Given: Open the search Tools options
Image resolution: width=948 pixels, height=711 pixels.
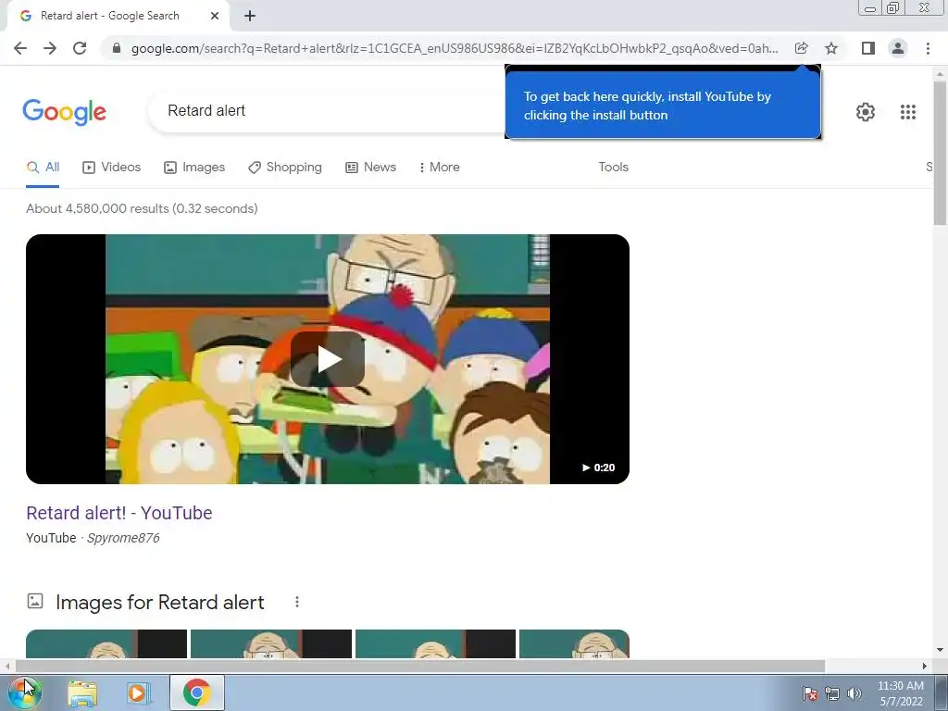Looking at the screenshot, I should (613, 168).
